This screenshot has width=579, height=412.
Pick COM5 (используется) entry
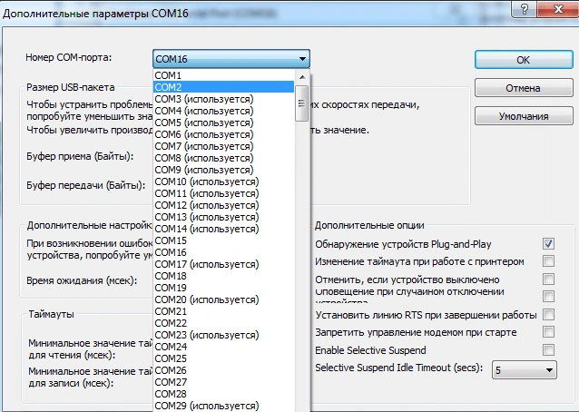[x=224, y=123]
